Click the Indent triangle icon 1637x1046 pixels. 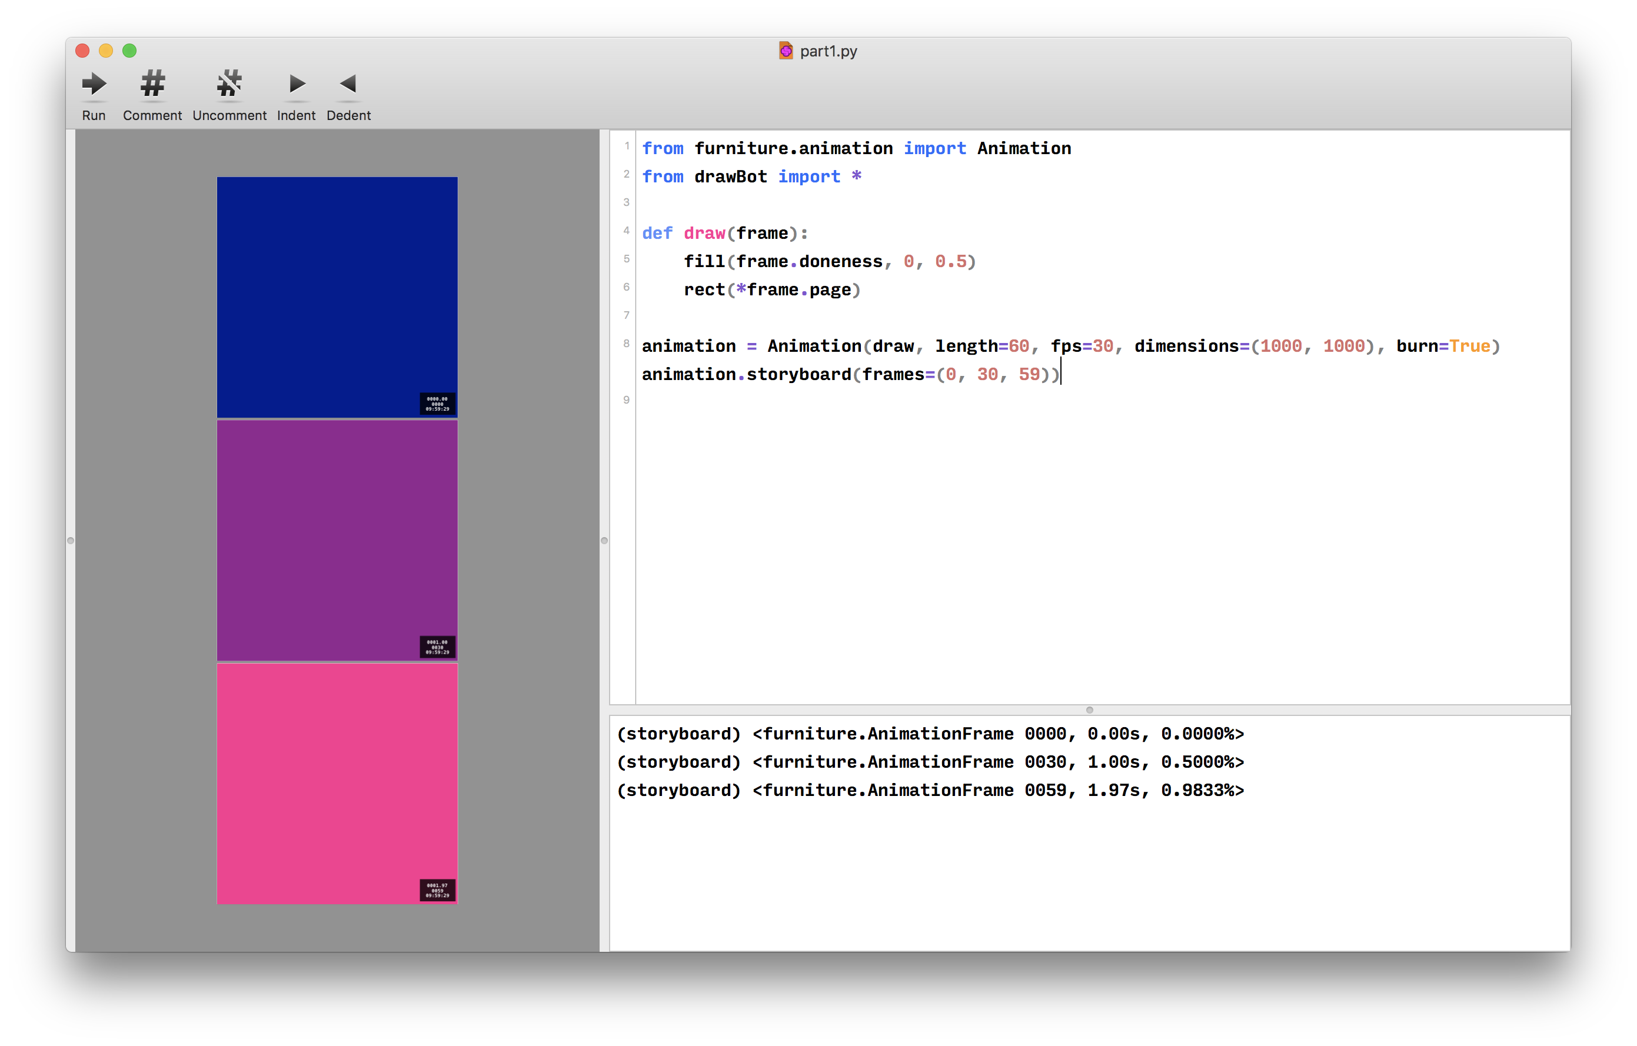297,84
